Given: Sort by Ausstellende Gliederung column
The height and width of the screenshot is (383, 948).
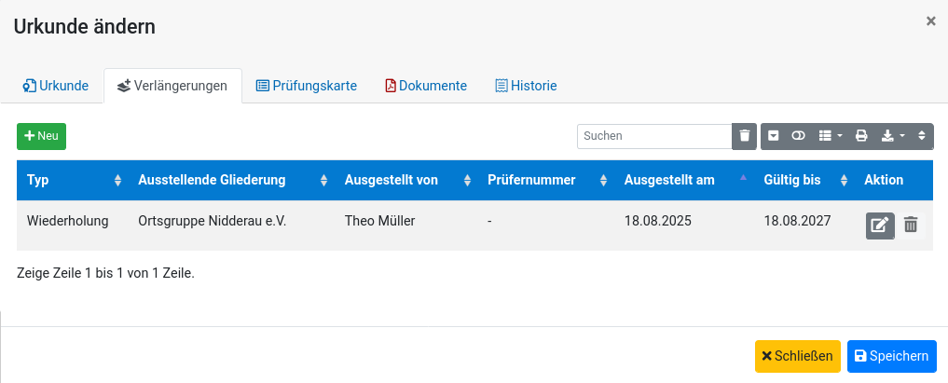Looking at the screenshot, I should (x=231, y=180).
